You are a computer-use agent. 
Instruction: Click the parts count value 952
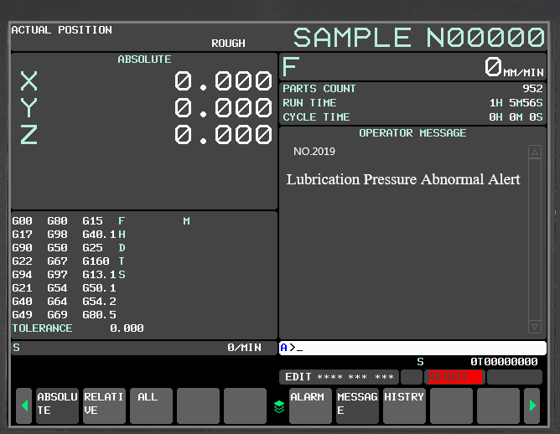pos(532,89)
